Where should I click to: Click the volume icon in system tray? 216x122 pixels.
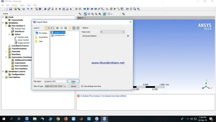[191, 119]
